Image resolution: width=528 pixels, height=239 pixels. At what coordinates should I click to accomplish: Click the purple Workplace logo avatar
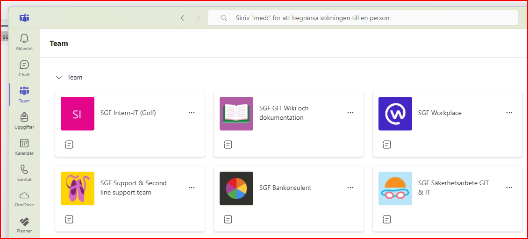[395, 114]
